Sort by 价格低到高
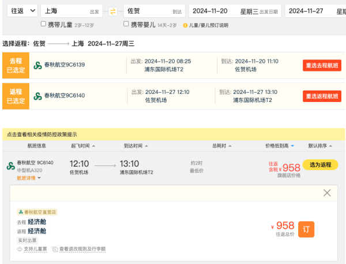Image resolution: width=346 pixels, height=264 pixels. click(x=280, y=146)
